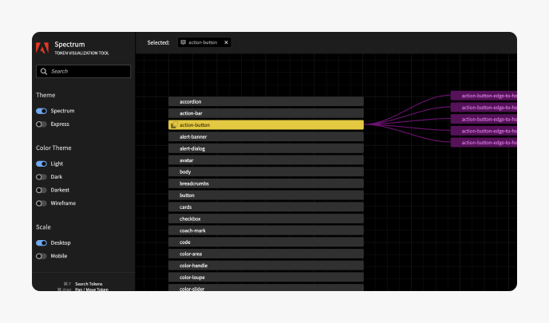
Task: Select the color-slider component row
Action: (x=266, y=288)
